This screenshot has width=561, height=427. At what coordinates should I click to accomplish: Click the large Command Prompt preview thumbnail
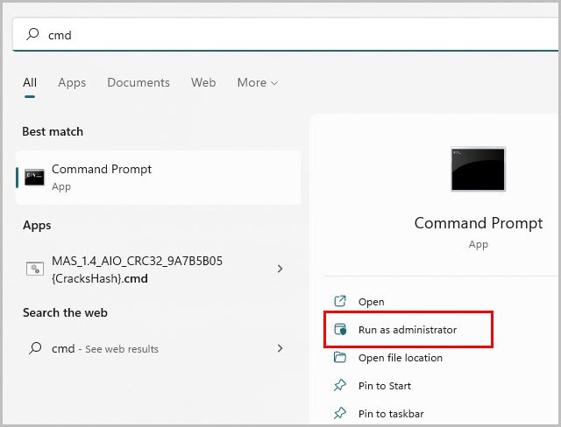(x=478, y=169)
